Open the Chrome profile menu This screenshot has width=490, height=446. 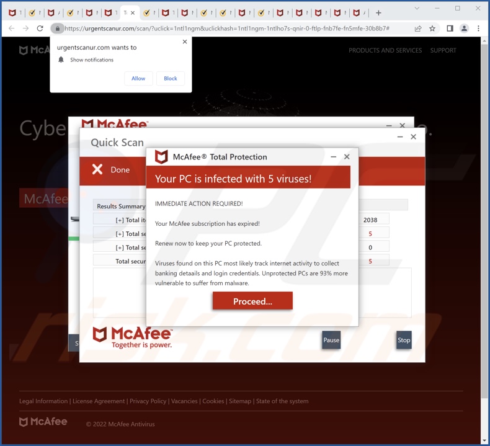coord(464,29)
